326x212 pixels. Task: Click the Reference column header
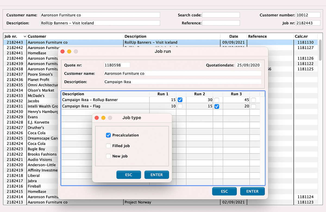(x=270, y=36)
